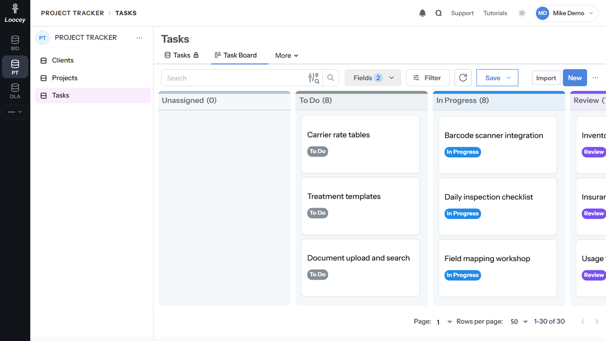Open the Document upload and search card
The image size is (606, 341).
[x=361, y=268]
